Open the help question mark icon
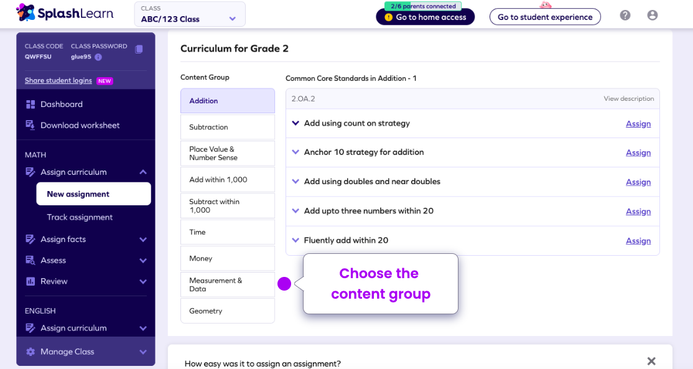 click(x=625, y=16)
